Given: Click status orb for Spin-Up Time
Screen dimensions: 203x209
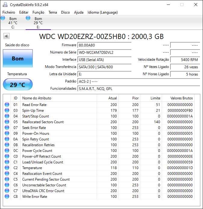Looking at the screenshot, I should (x=7, y=110).
